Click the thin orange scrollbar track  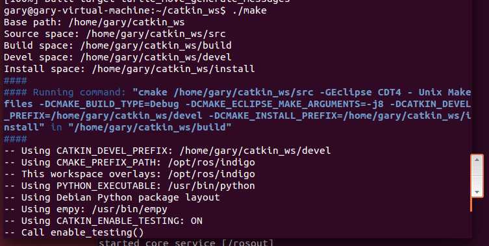click(x=471, y=204)
